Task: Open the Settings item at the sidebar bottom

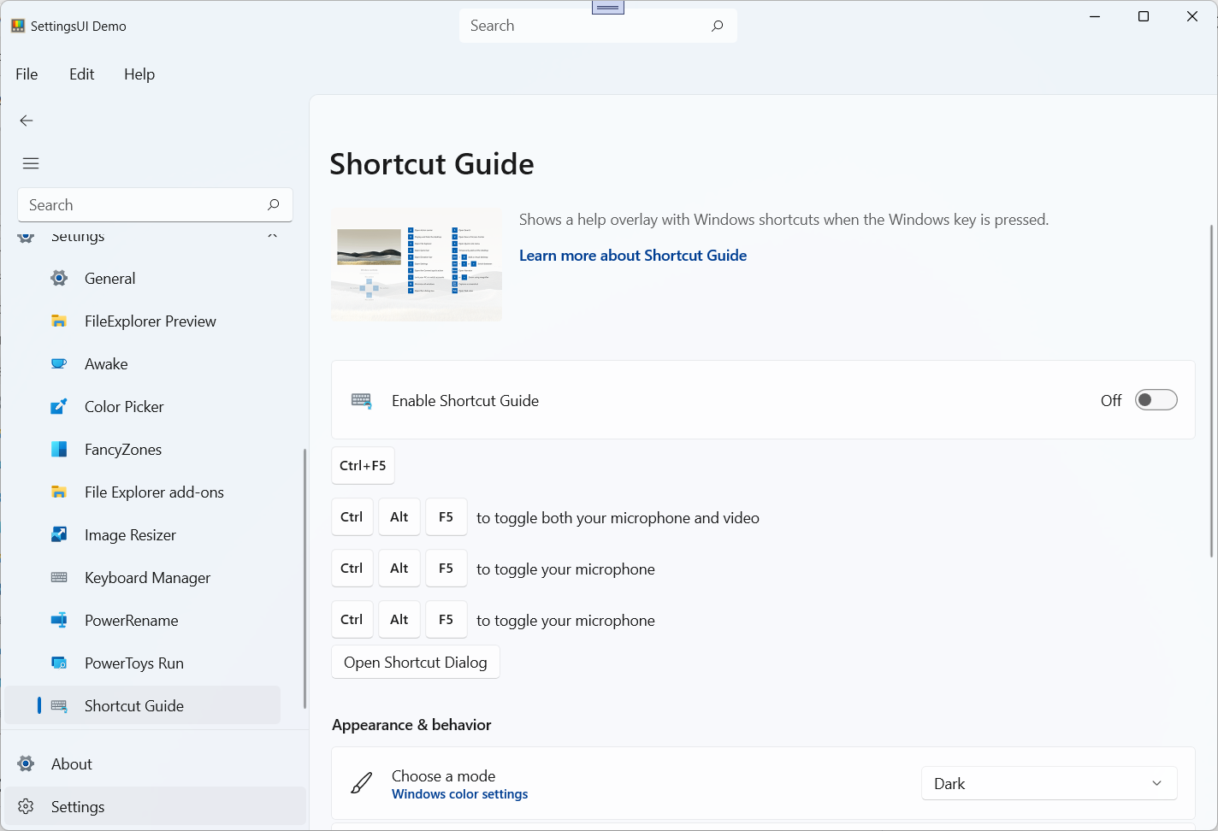Action: 155,806
